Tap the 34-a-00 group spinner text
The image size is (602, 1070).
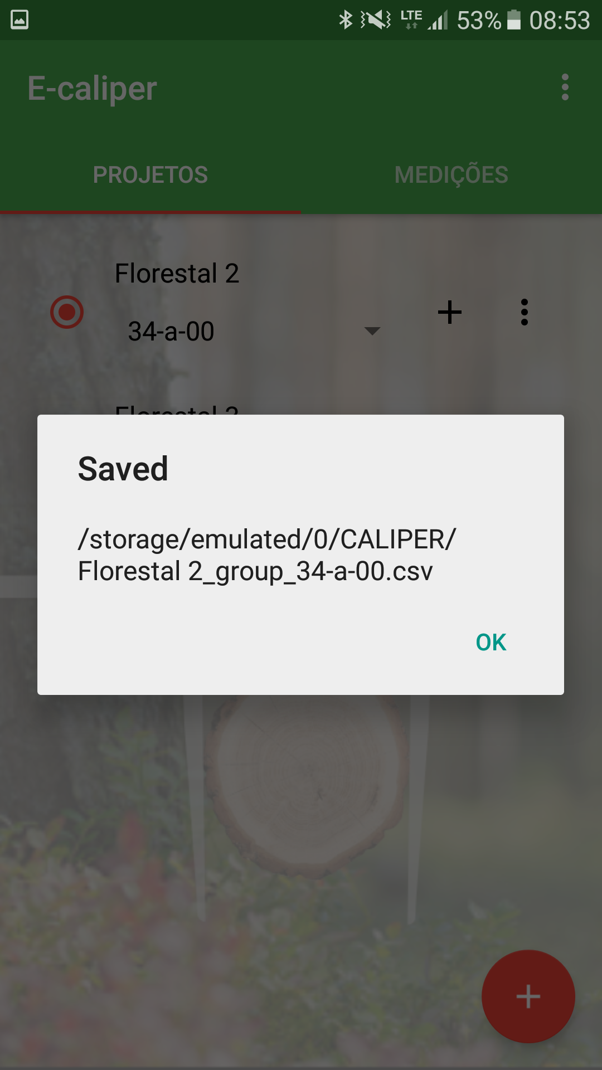172,332
